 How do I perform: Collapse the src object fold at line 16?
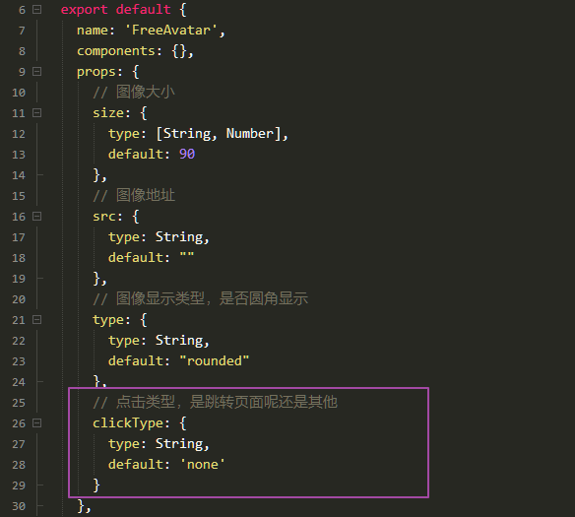36,217
